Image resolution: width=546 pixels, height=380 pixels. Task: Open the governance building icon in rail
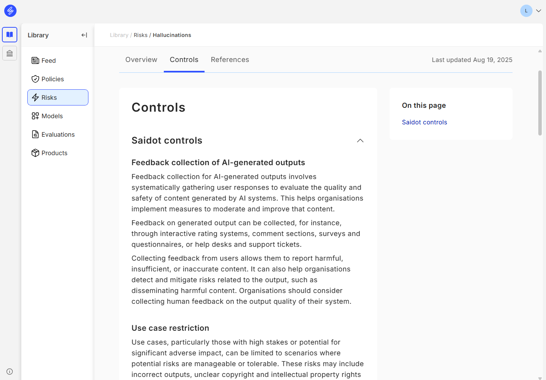[x=10, y=53]
